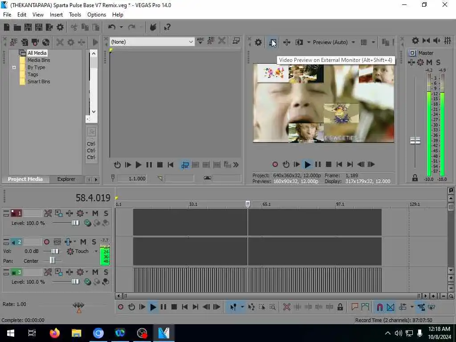The image size is (456, 342).
Task: Click the 58.4.019 timecode display
Action: pos(93,198)
